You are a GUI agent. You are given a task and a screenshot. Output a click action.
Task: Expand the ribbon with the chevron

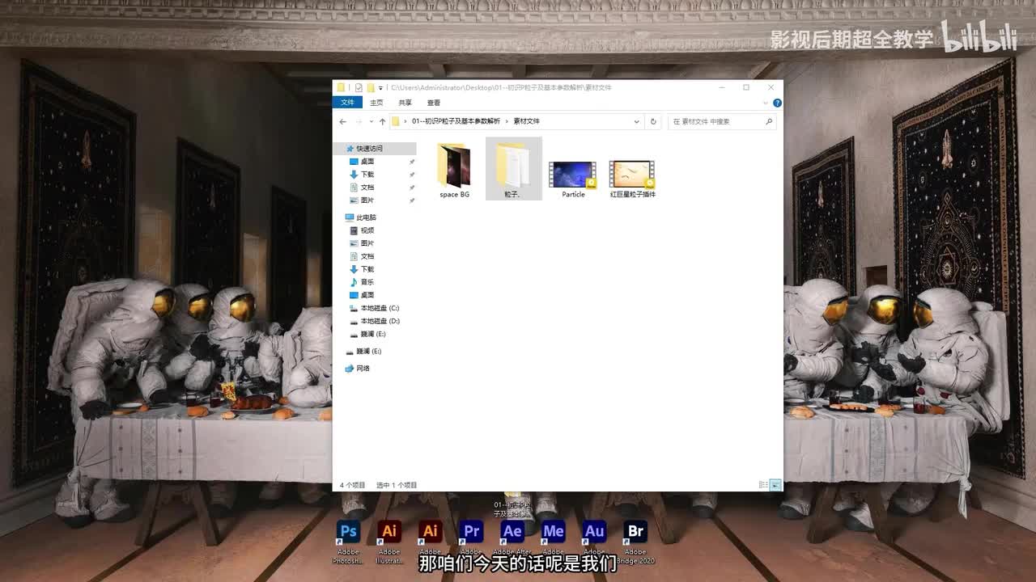click(x=766, y=103)
